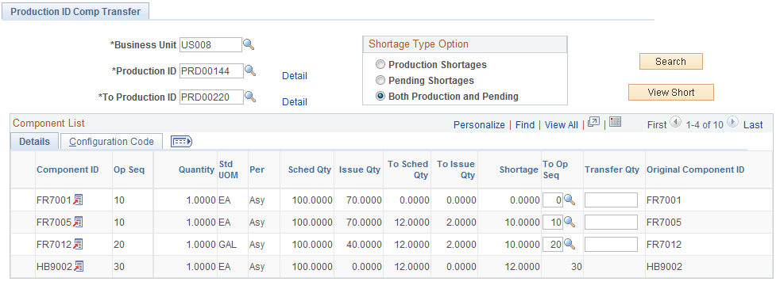Select Production Shortages option
The width and height of the screenshot is (780, 293).
(x=380, y=64)
